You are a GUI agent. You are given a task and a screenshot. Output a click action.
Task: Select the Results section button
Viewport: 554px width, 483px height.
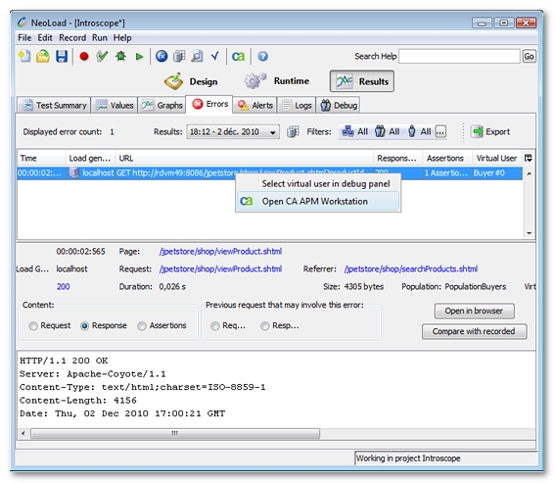tap(362, 81)
